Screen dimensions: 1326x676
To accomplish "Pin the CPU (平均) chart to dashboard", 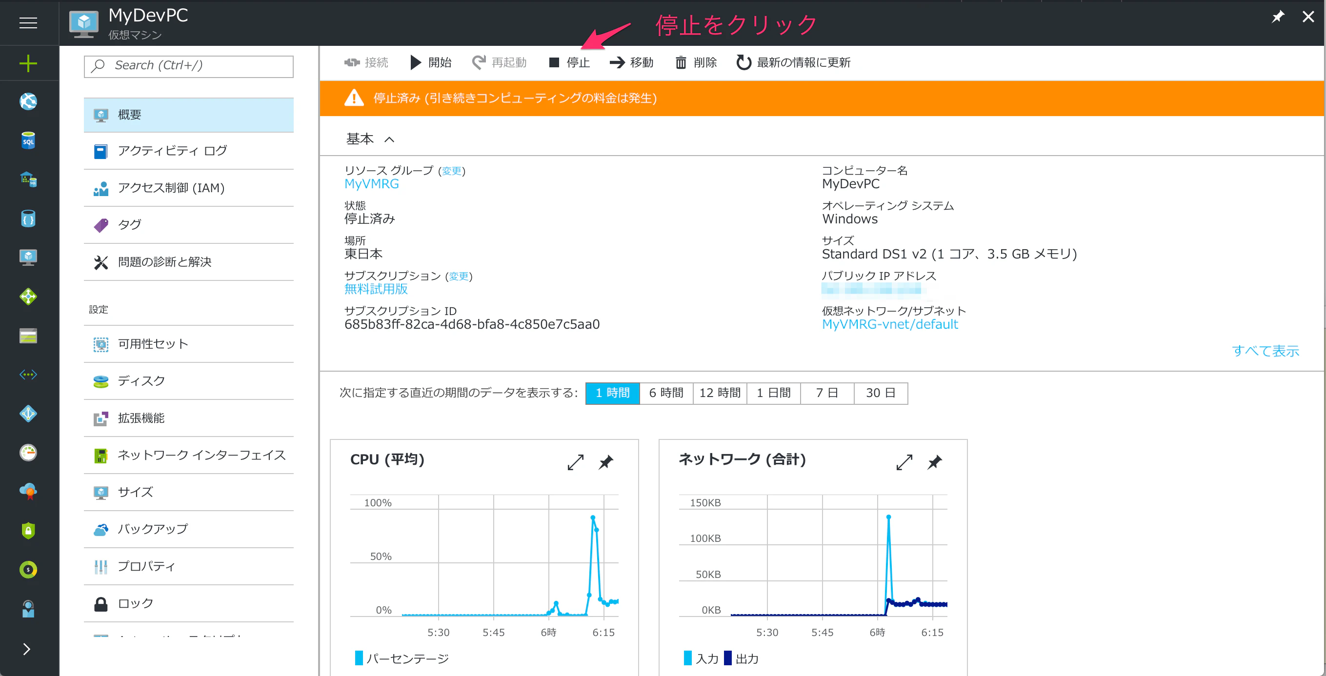I will [606, 462].
